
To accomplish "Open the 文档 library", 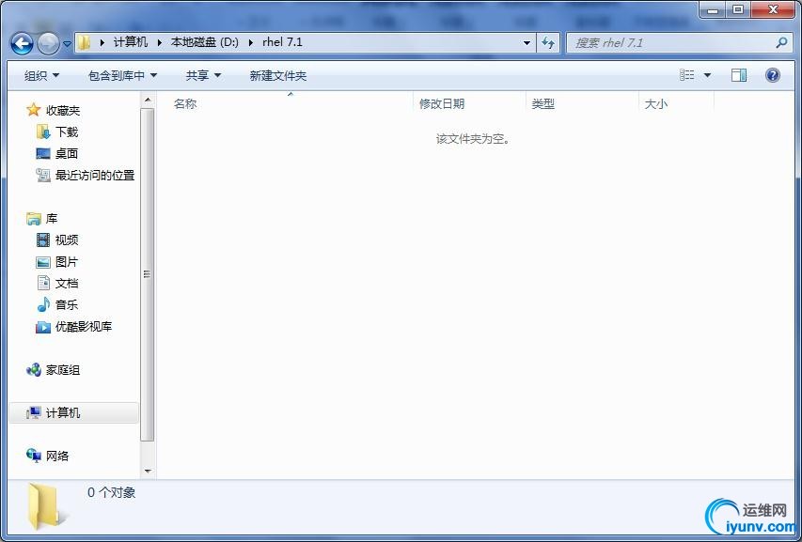I will click(67, 284).
